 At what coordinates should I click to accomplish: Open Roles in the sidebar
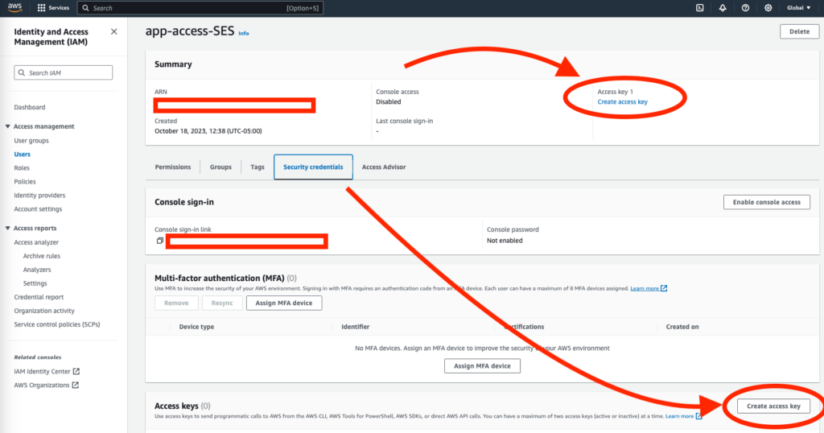tap(22, 168)
